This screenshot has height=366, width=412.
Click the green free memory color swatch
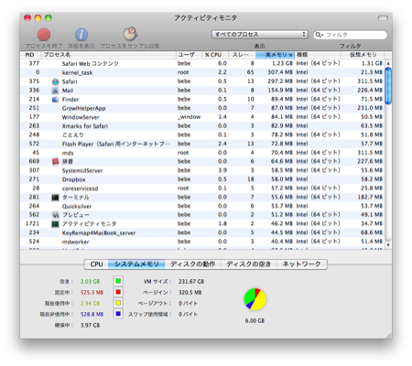click(x=118, y=281)
